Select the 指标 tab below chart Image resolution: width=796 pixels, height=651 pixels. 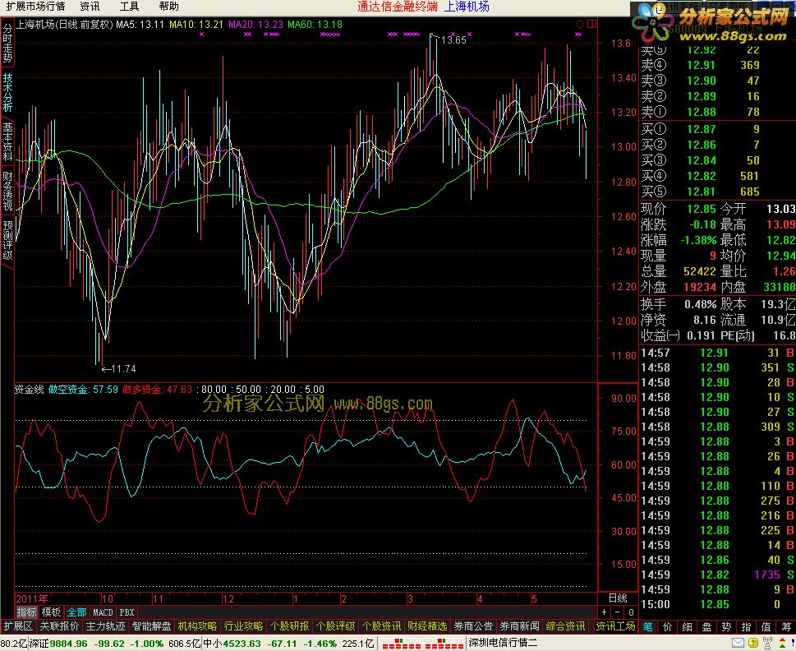click(x=26, y=612)
